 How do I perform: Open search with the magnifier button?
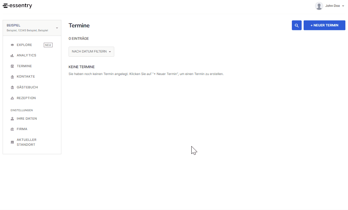[x=296, y=25]
